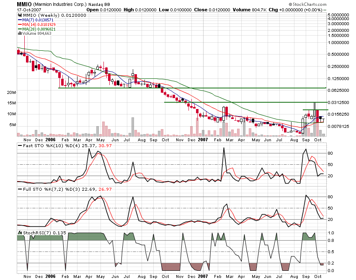The image size is (356, 280).
Task: Click the 3.0000000 price axis label
Action: click(x=338, y=23)
